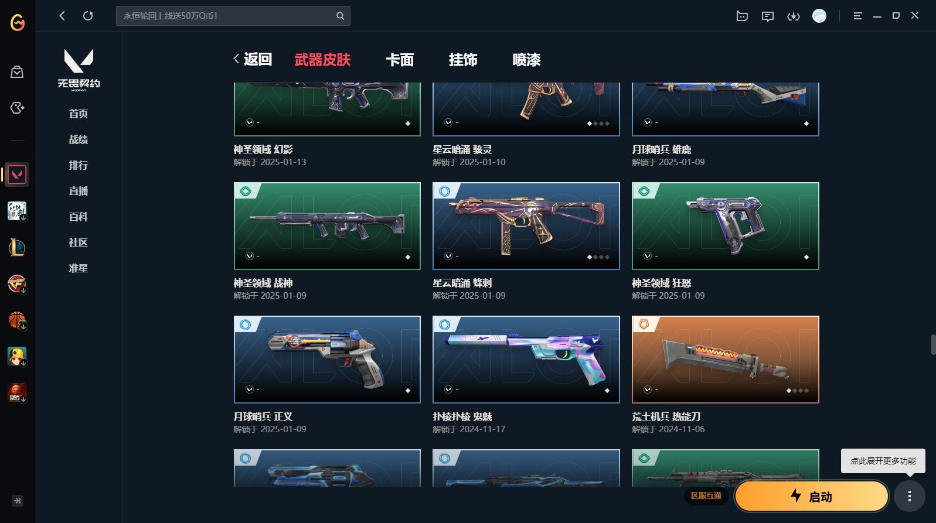Open the download manager icon in top bar

(x=794, y=16)
